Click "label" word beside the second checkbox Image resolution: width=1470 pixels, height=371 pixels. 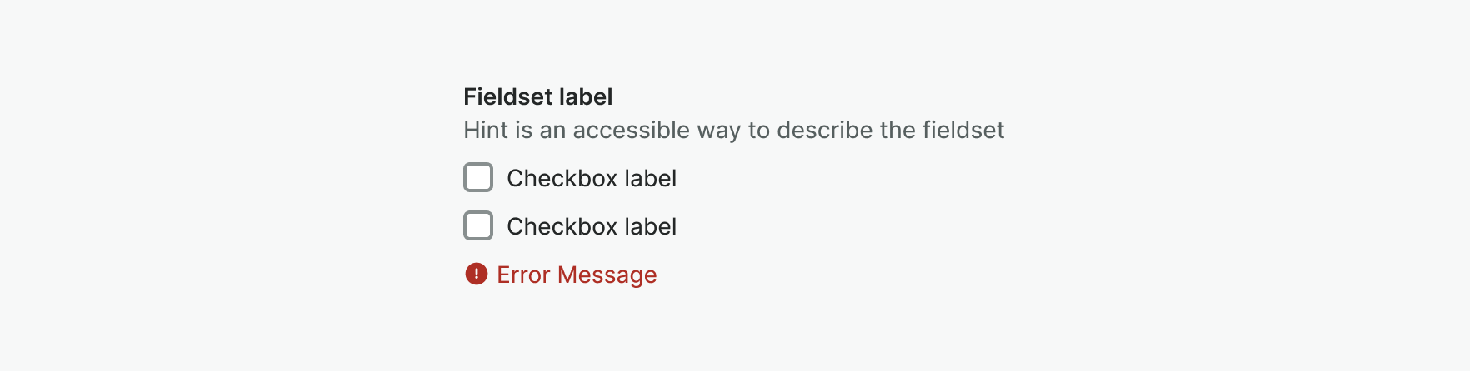tap(650, 226)
